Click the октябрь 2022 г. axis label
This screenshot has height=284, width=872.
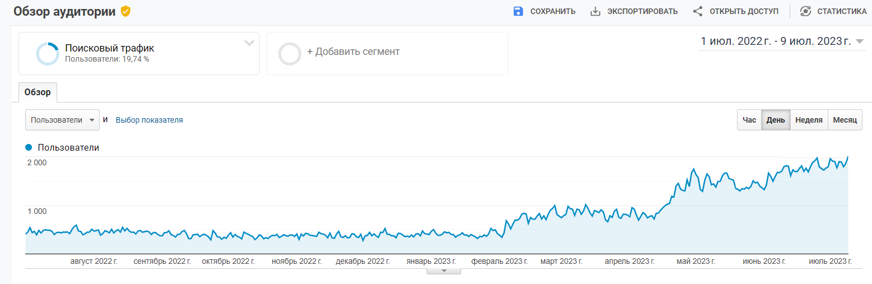point(228,261)
